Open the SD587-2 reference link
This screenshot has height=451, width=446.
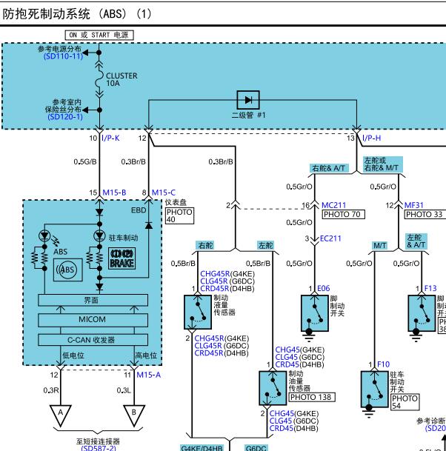point(99,448)
